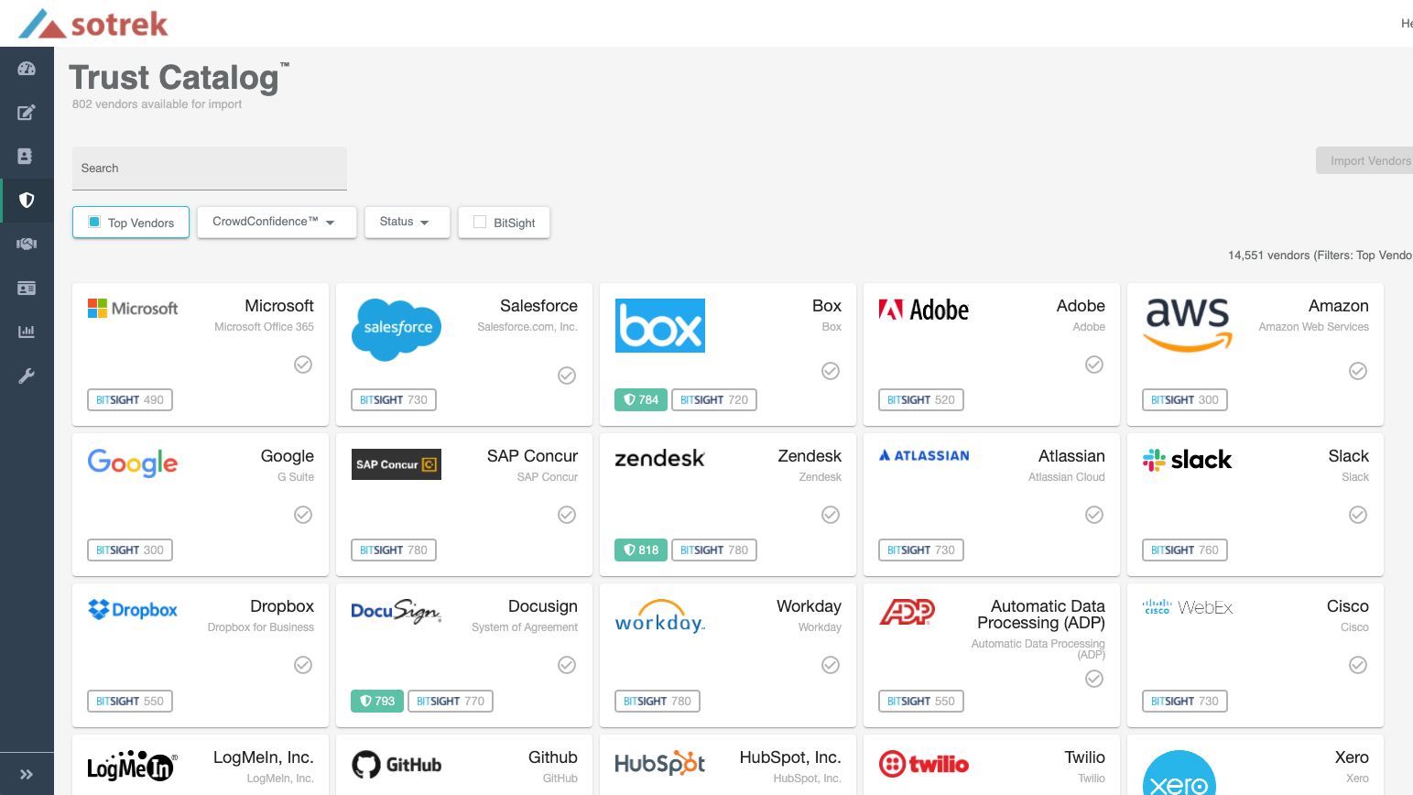
Task: Open the Status dropdown
Action: pyautogui.click(x=408, y=222)
